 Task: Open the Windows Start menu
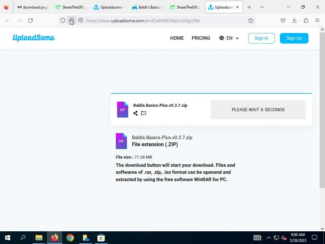click(x=8, y=238)
